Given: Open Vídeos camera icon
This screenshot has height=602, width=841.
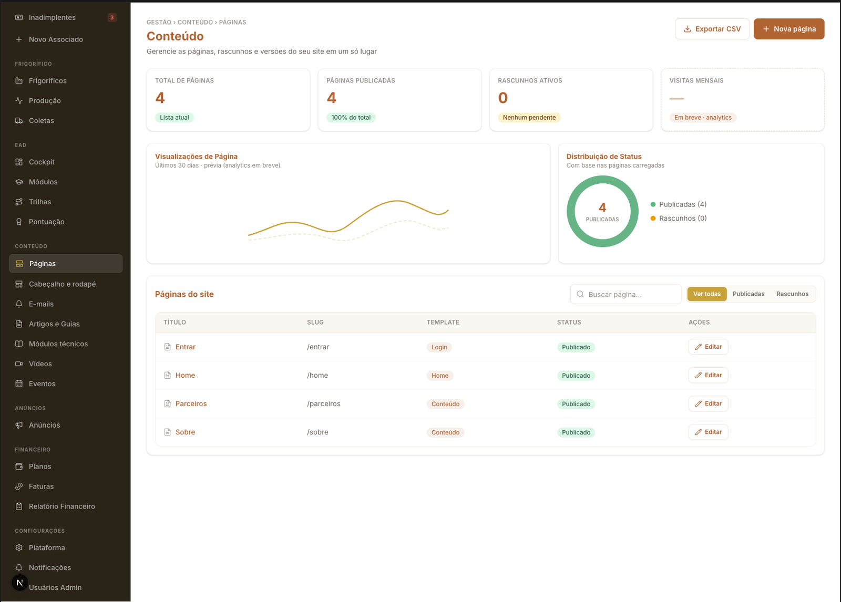Looking at the screenshot, I should pyautogui.click(x=19, y=364).
